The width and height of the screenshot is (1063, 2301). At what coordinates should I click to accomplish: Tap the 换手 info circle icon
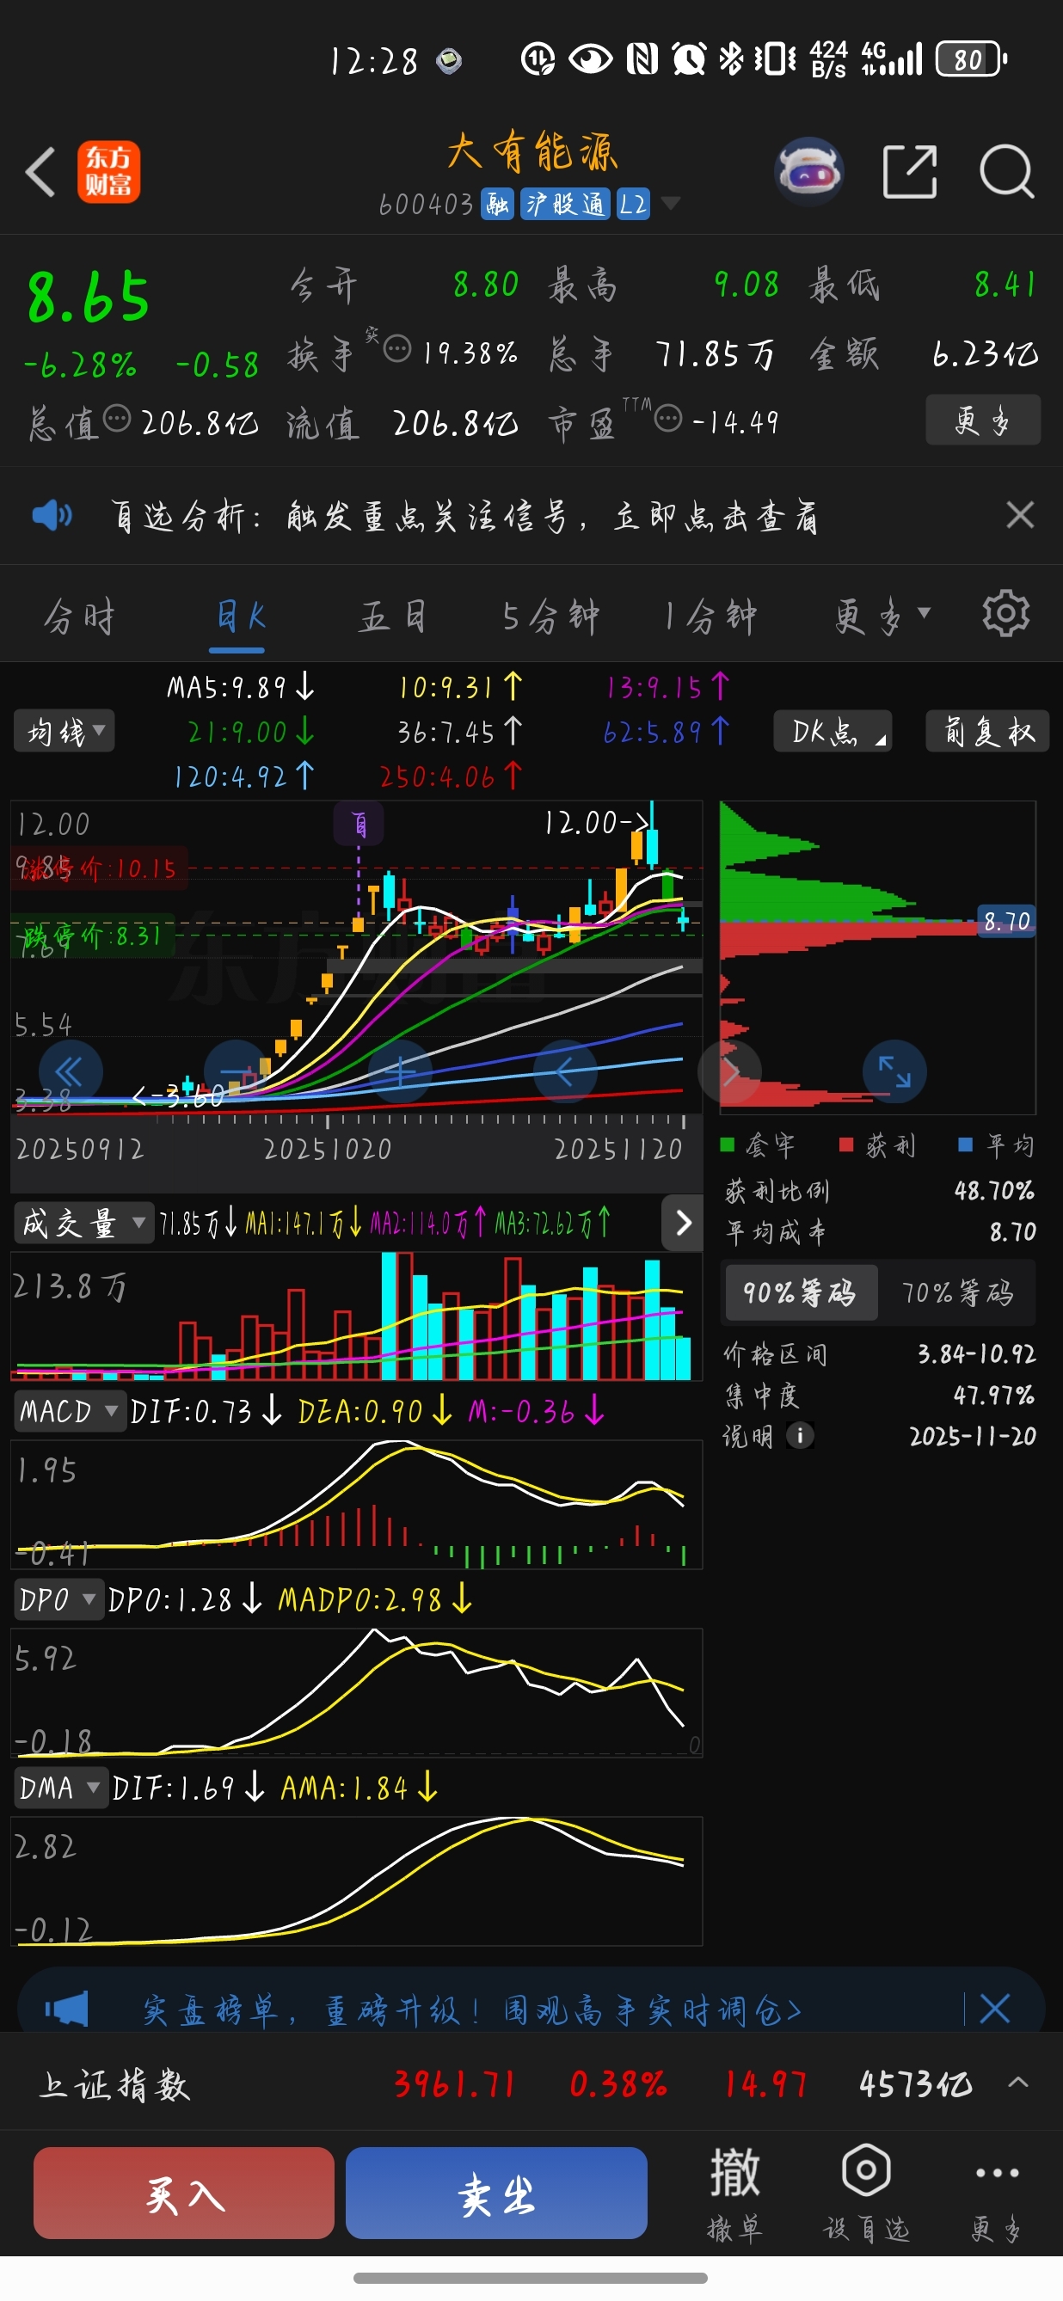(x=396, y=348)
